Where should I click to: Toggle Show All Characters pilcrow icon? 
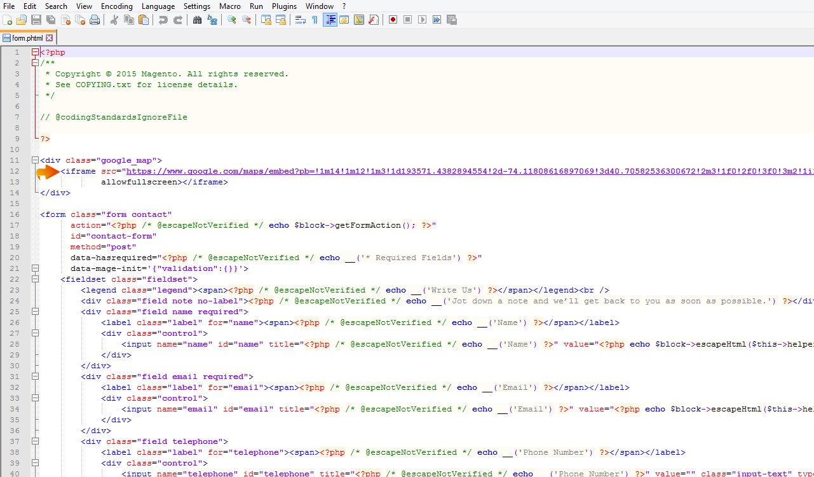pos(315,20)
